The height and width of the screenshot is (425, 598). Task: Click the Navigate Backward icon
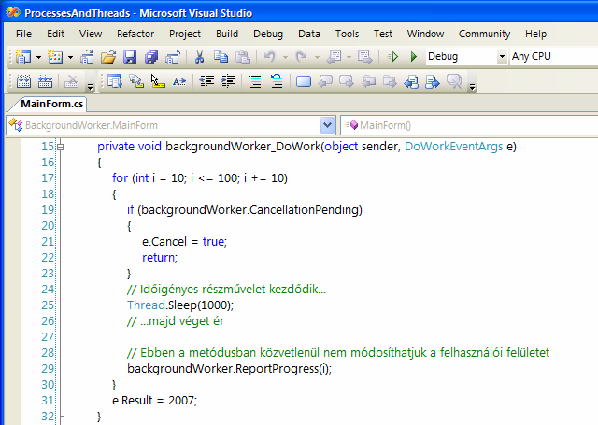click(x=335, y=57)
